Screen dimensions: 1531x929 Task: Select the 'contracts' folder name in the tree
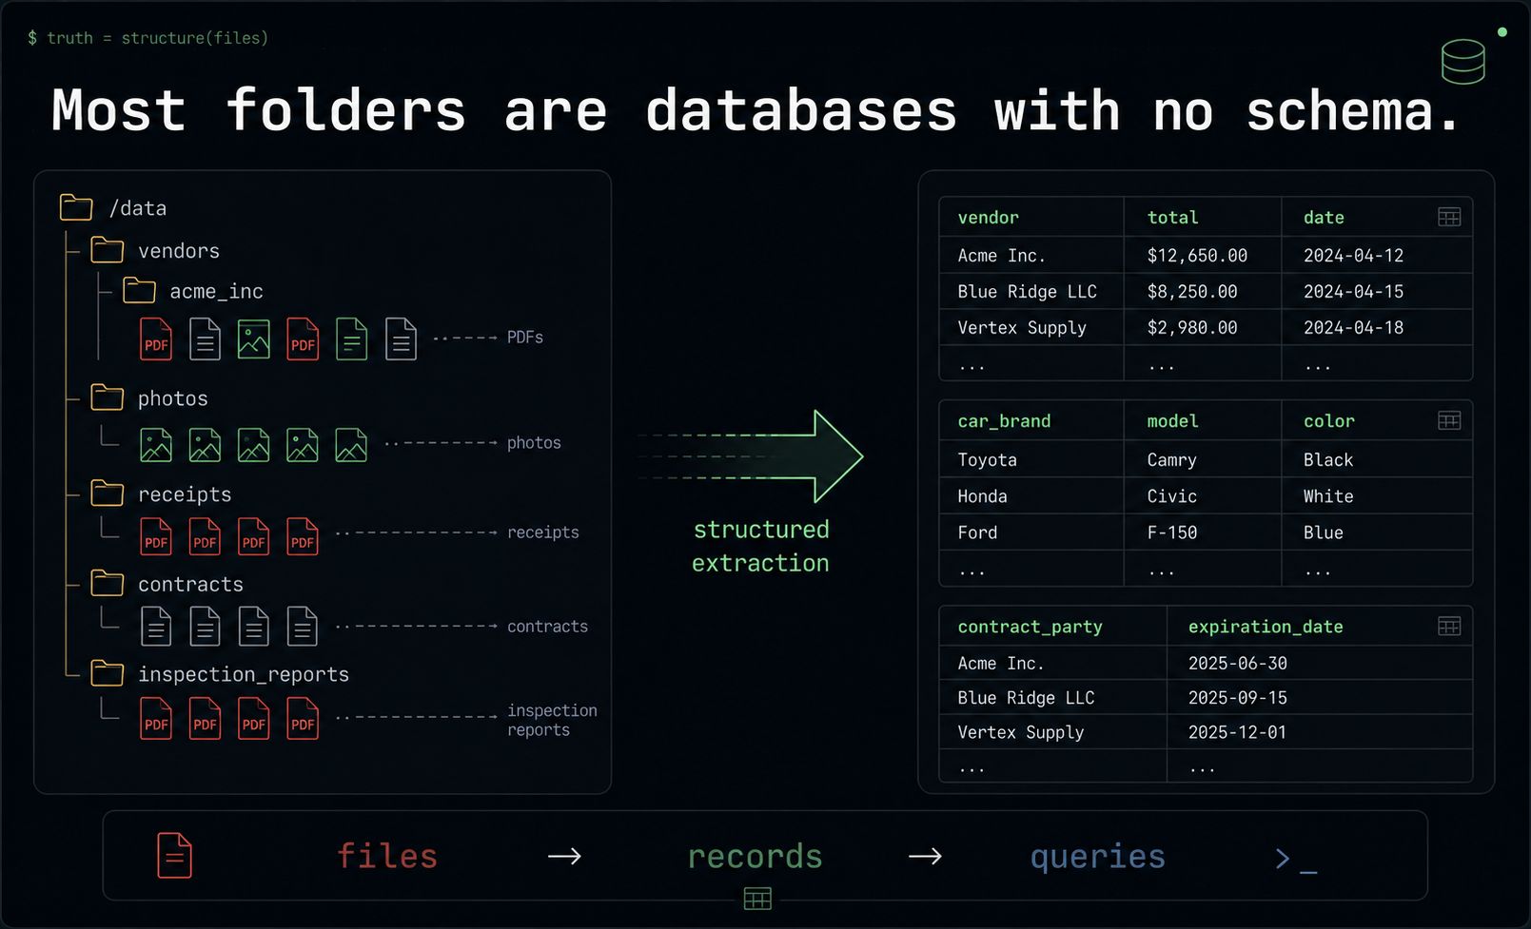pyautogui.click(x=190, y=585)
